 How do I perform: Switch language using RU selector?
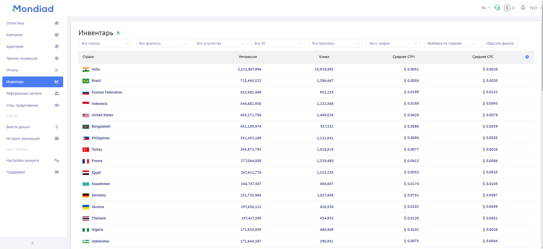486,8
